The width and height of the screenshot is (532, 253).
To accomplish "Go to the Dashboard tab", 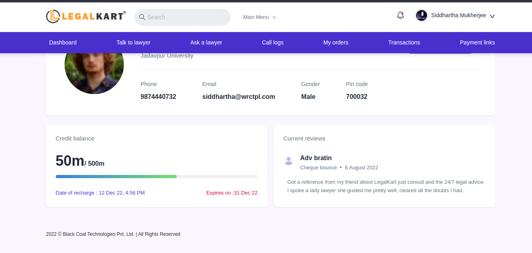I will click(63, 42).
